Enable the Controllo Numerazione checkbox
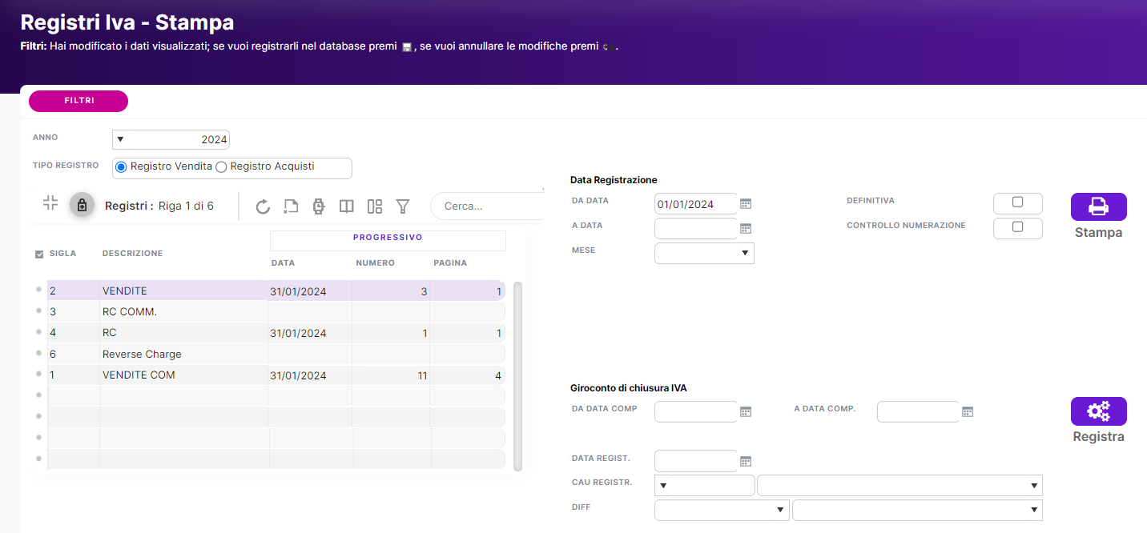1147x533 pixels. tap(1017, 226)
